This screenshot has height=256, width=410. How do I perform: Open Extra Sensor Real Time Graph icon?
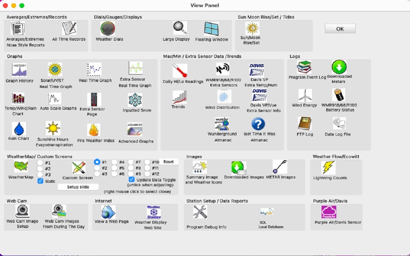click(x=136, y=68)
